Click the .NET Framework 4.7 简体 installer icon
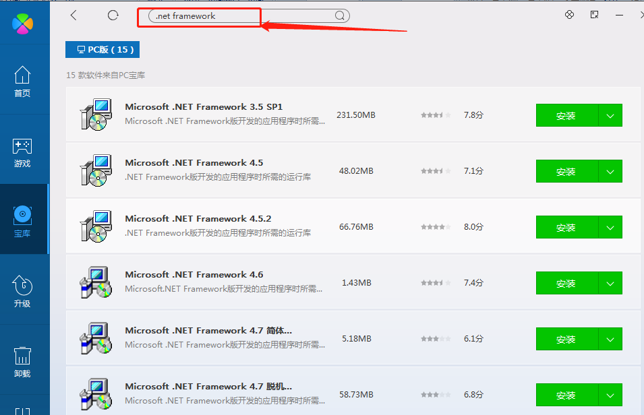644x415 pixels. 96,338
